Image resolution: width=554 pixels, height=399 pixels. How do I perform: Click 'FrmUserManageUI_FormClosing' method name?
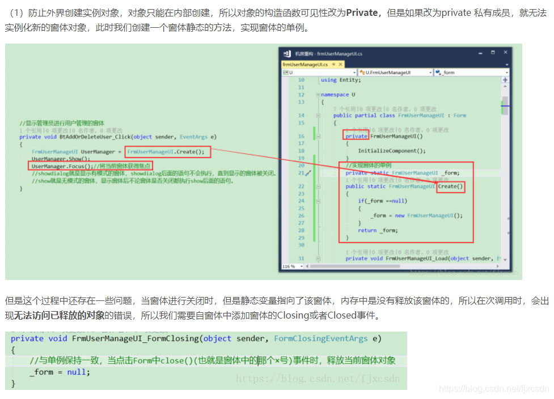(136, 338)
